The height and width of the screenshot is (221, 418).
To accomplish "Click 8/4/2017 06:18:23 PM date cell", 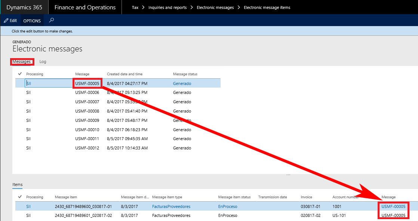I will 127,130.
